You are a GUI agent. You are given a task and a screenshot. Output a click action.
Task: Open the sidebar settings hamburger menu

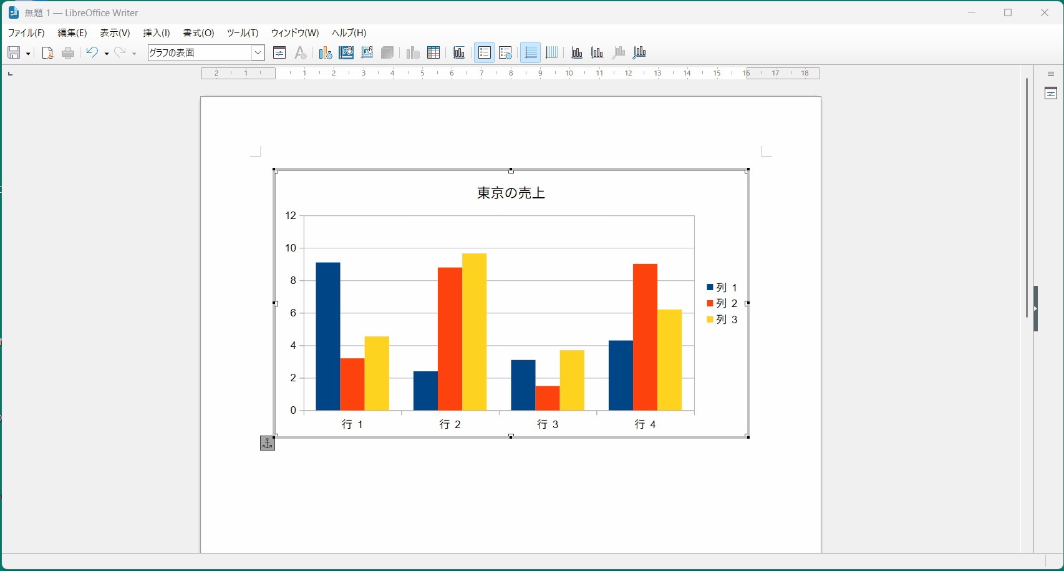pyautogui.click(x=1051, y=74)
